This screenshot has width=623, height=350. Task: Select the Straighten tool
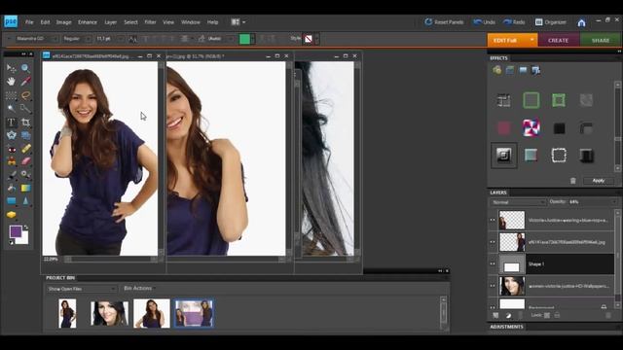(x=25, y=135)
